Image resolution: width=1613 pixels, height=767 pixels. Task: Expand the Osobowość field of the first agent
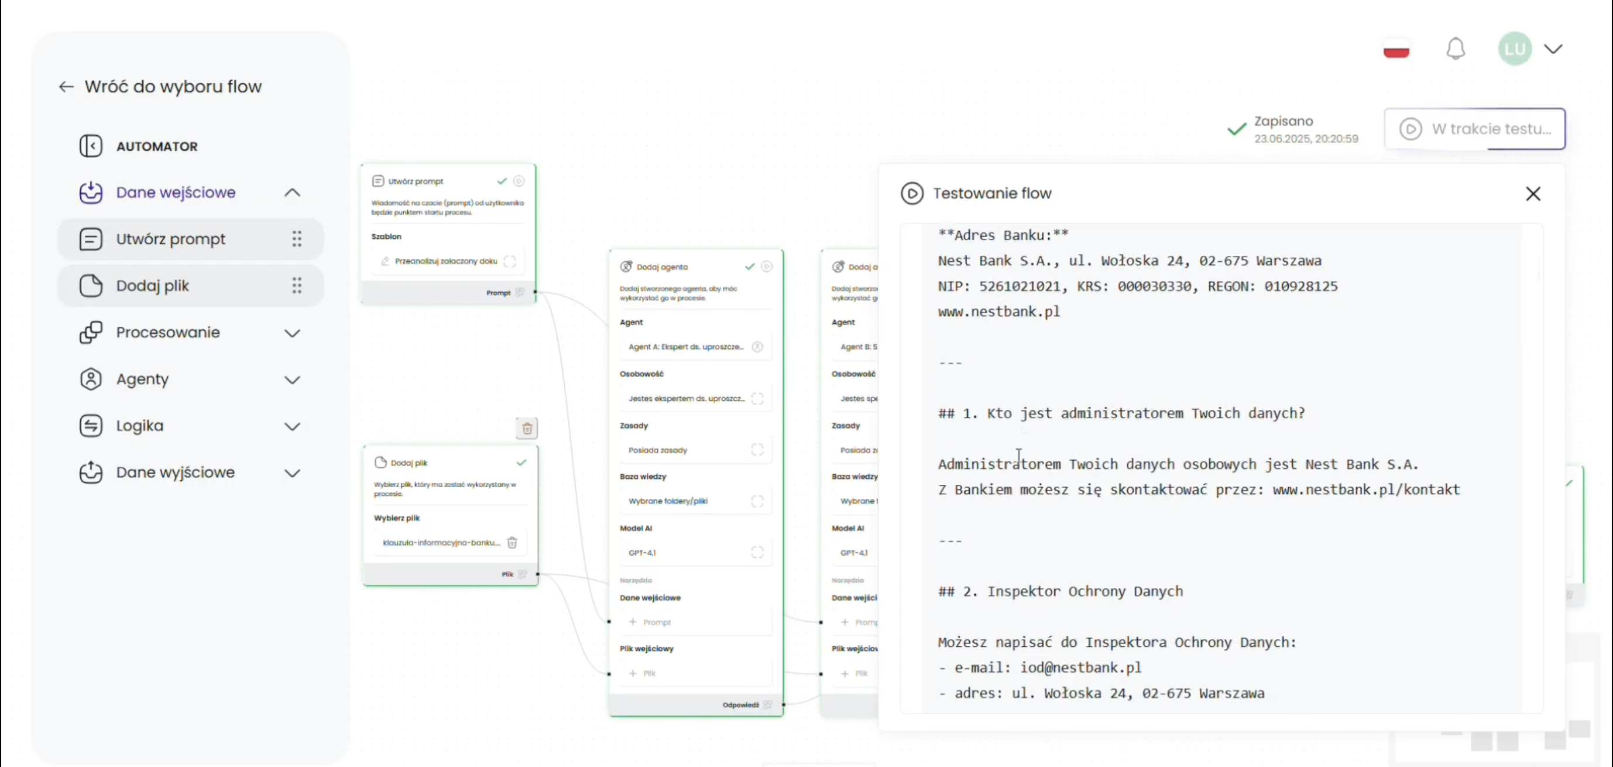coord(757,399)
